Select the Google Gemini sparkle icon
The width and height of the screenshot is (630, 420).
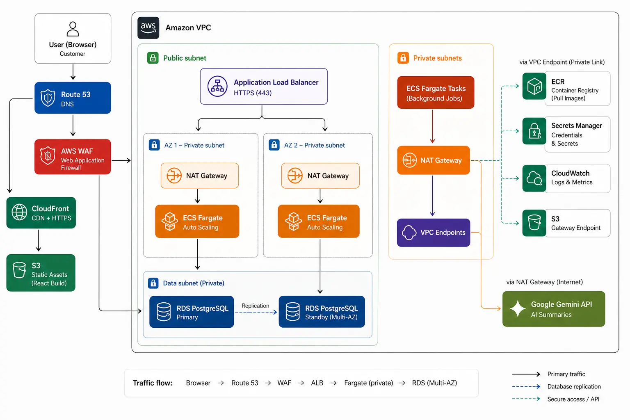click(x=518, y=309)
